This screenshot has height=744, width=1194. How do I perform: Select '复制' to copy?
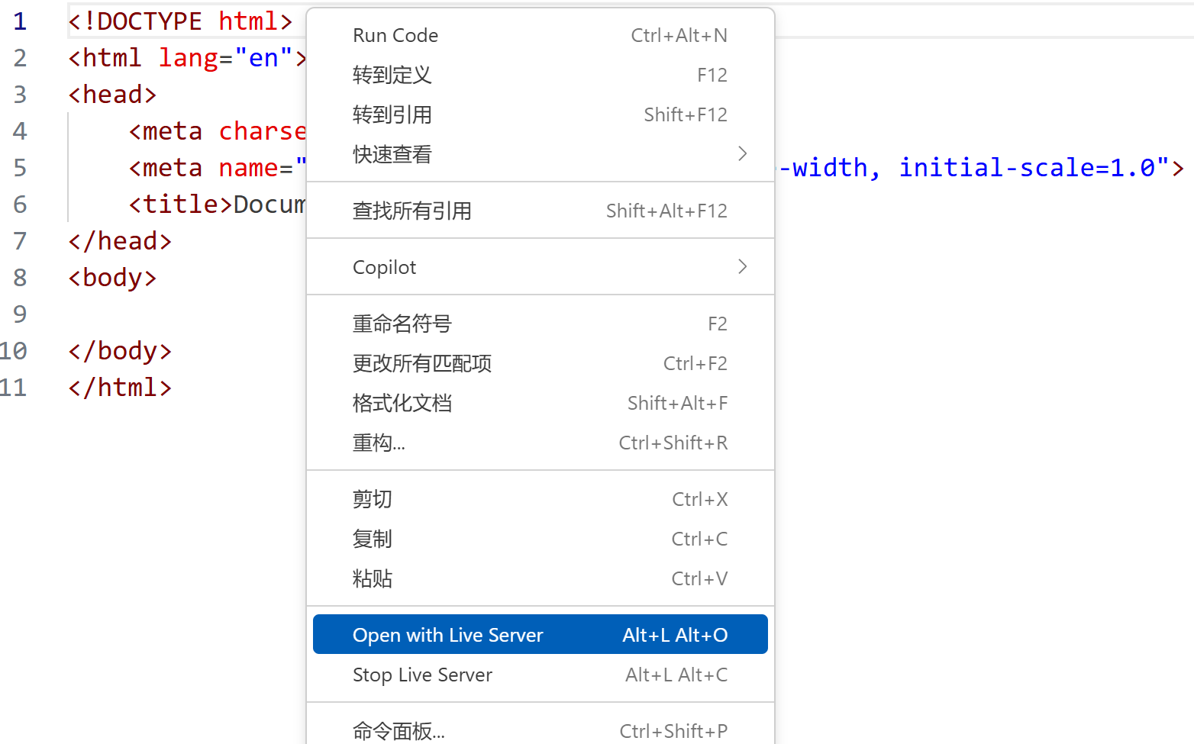(x=372, y=539)
